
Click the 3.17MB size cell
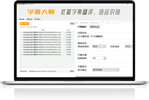tap(68, 47)
